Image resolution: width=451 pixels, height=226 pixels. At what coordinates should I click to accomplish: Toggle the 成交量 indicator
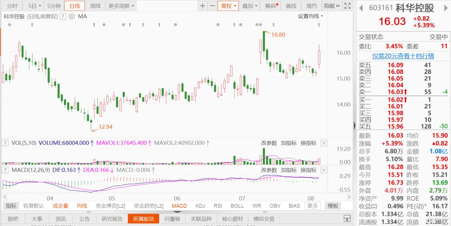tap(60, 206)
